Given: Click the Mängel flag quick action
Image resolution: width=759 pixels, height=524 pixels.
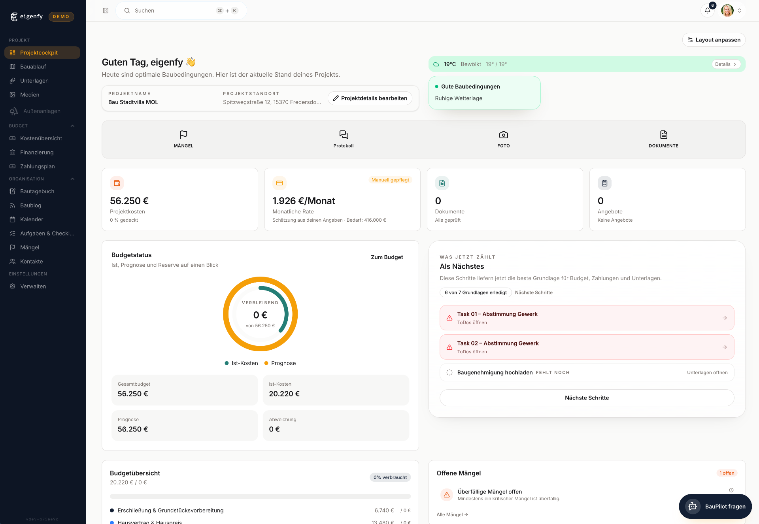Looking at the screenshot, I should coord(183,135).
